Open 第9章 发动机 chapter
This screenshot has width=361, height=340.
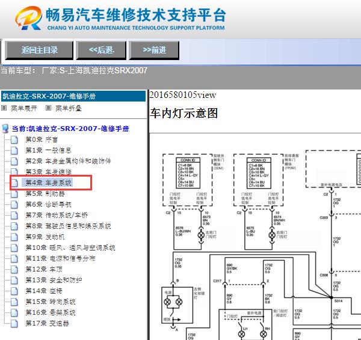45,237
